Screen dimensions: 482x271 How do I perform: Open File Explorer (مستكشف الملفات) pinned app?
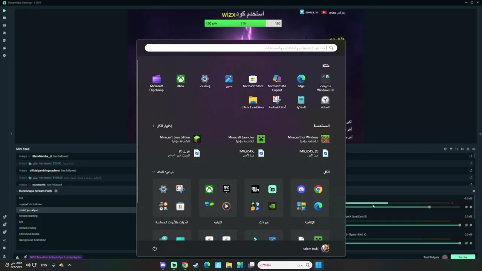[x=253, y=102]
